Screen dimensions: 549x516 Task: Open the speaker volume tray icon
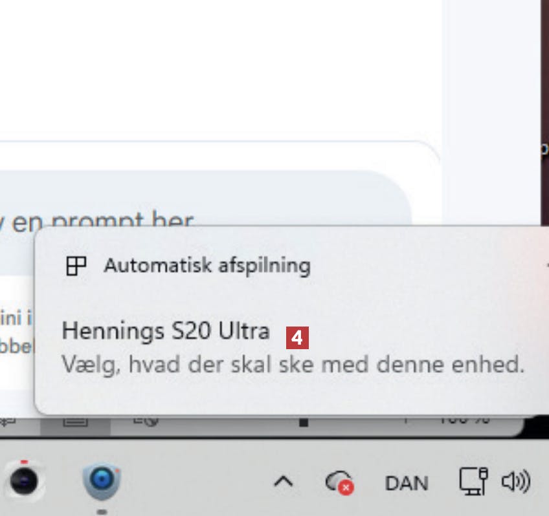(516, 482)
